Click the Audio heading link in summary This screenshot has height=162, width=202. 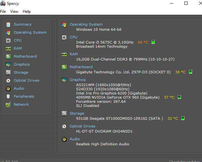click(x=75, y=139)
